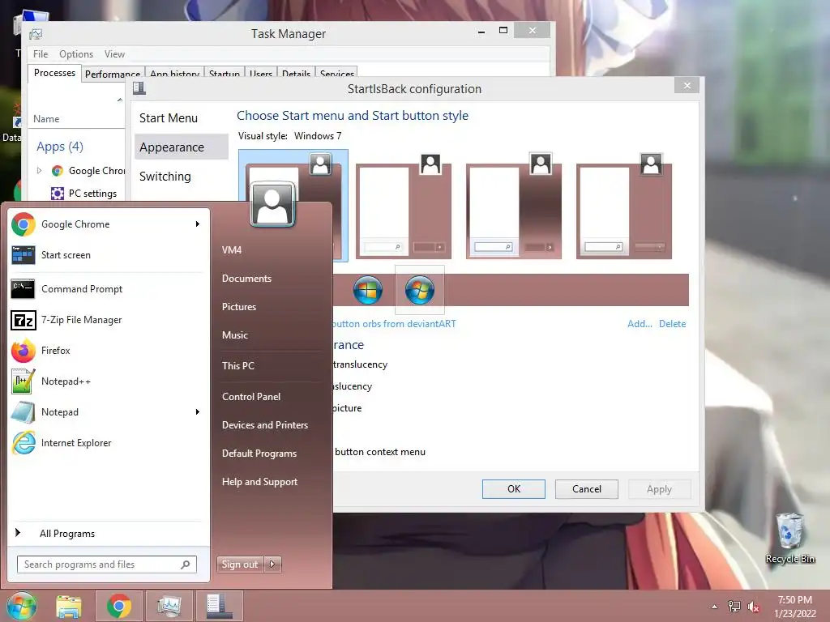This screenshot has width=830, height=622.
Task: Choose the third Start menu style thumbnail
Action: [514, 207]
